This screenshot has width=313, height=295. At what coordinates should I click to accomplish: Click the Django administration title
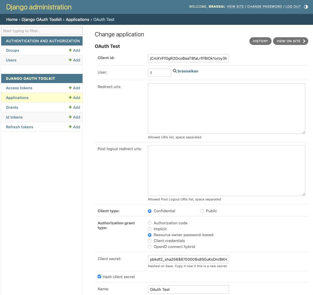pos(39,7)
